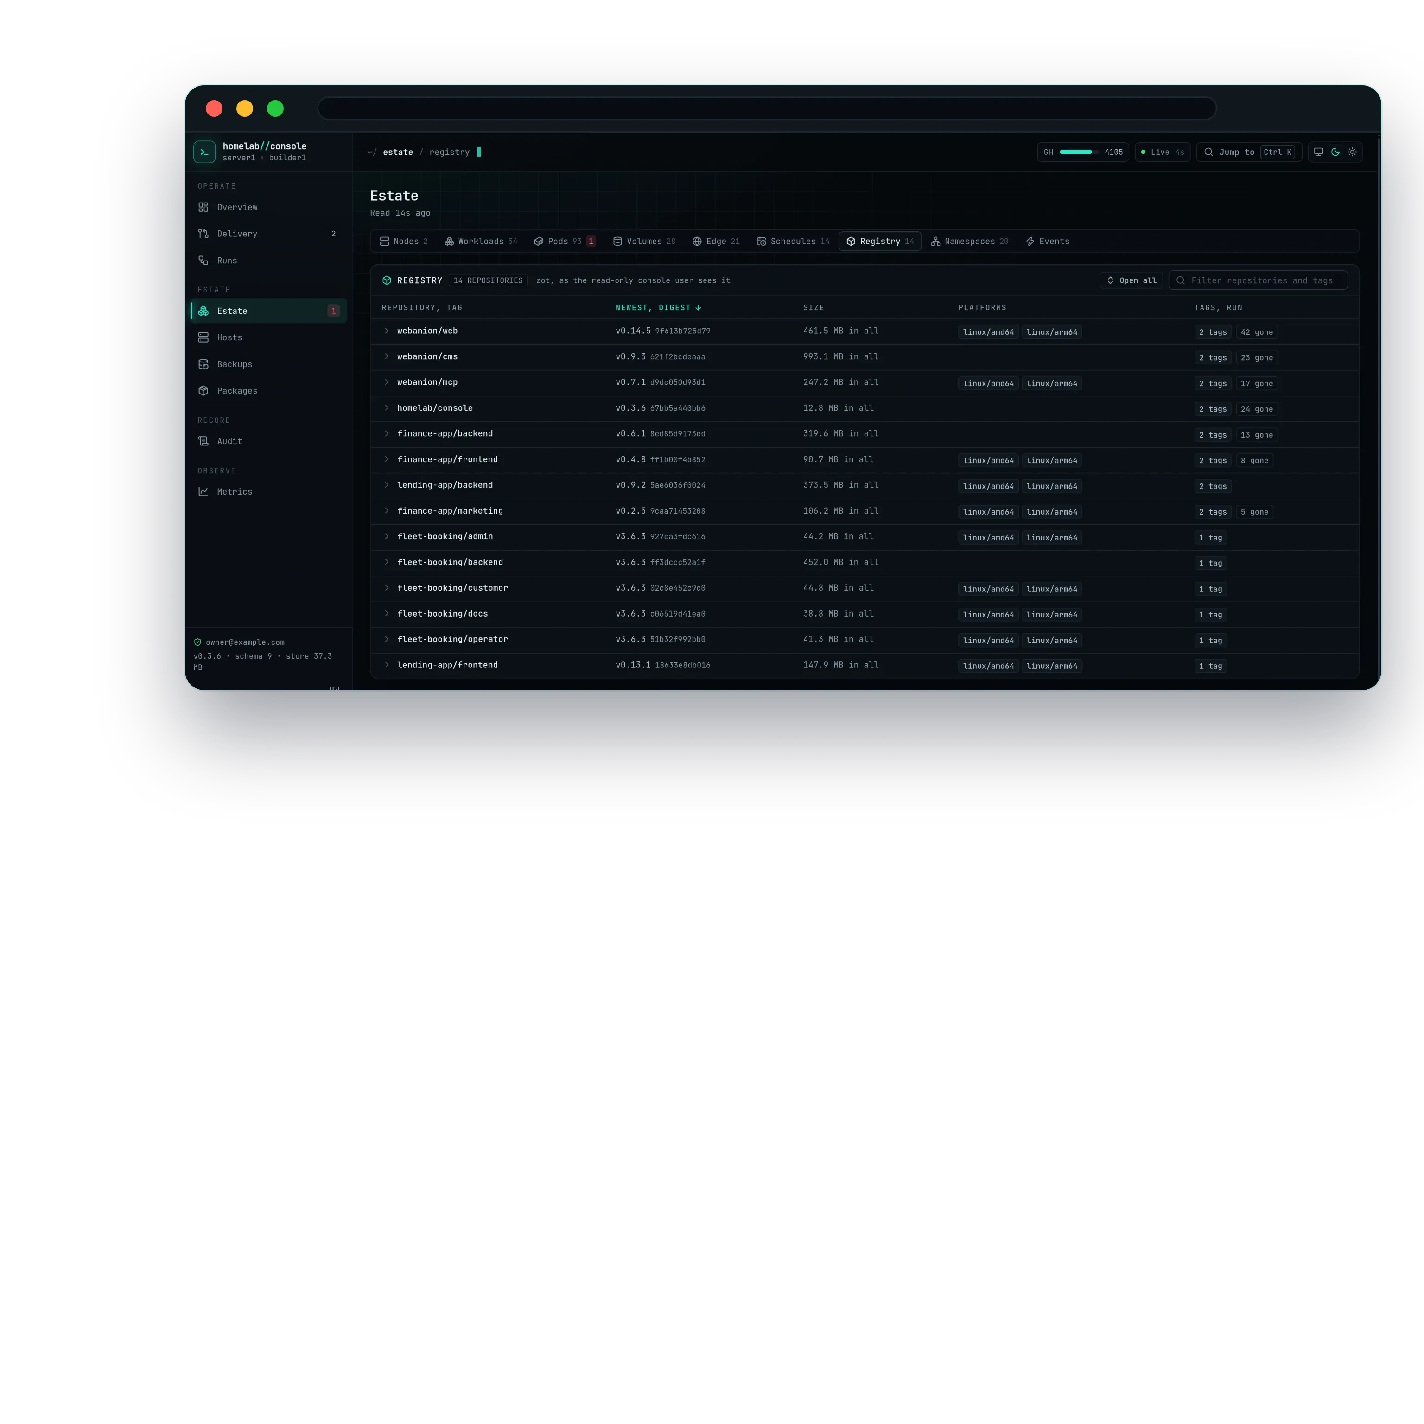Click the magnifier icon in the filter field
Screen dimensions: 1424x1424
[x=1181, y=280]
